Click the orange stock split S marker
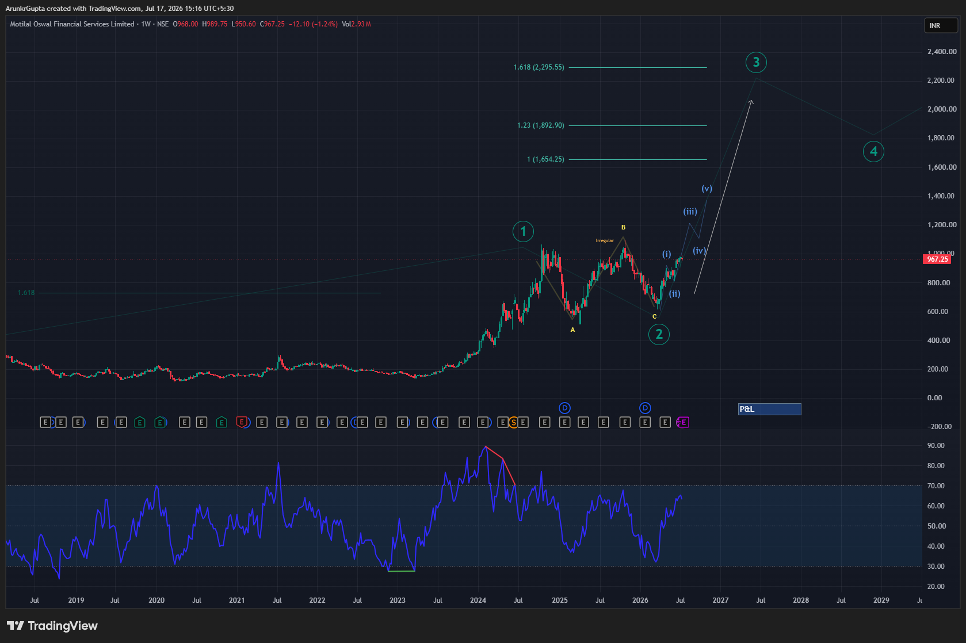 coord(513,422)
